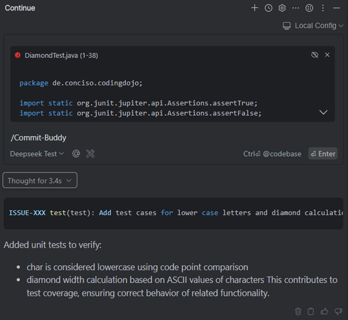The height and width of the screenshot is (320, 348).
Task: Click the /Commit-Buddy input field
Action: 173,137
